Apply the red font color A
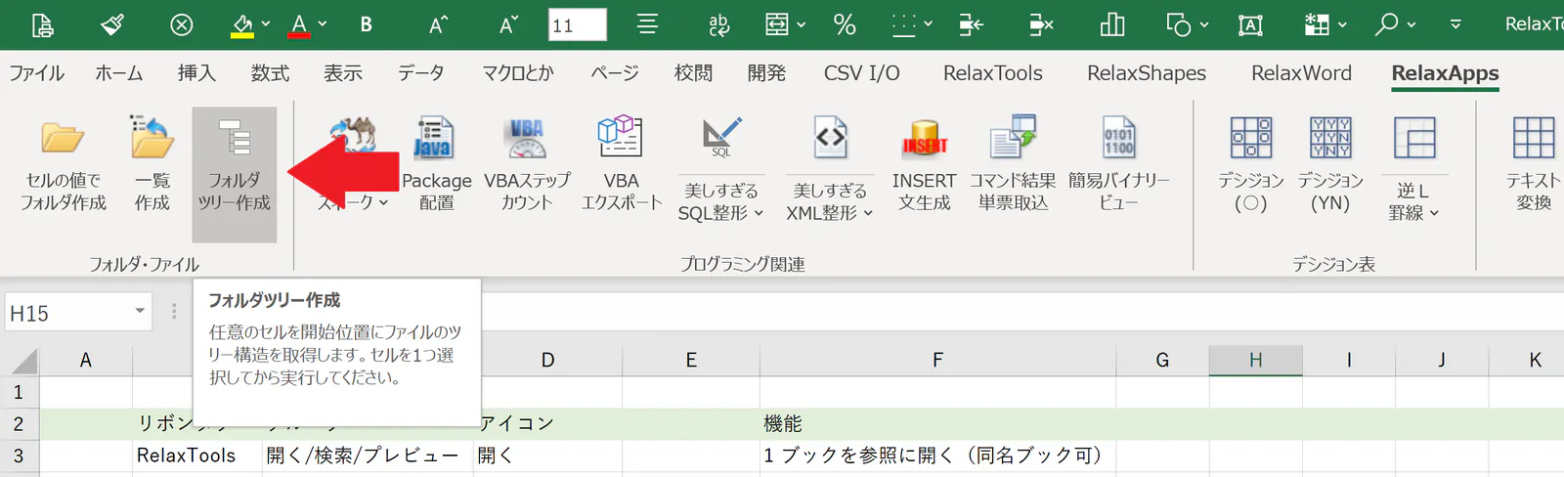 pos(299,24)
